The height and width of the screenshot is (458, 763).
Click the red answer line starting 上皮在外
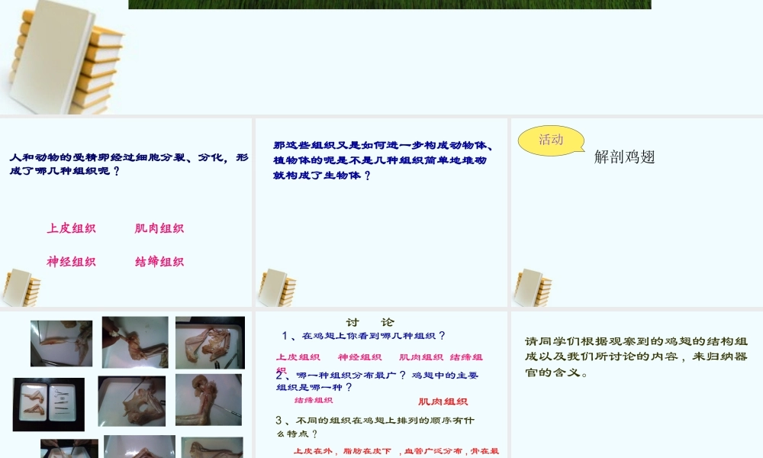396,451
